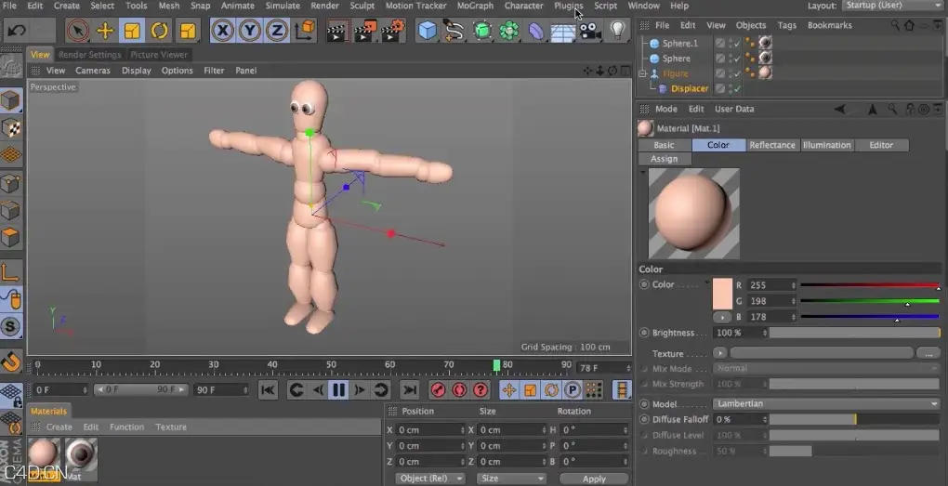Adjust the red R color slider
Screen dimensions: 948x486
pos(870,284)
